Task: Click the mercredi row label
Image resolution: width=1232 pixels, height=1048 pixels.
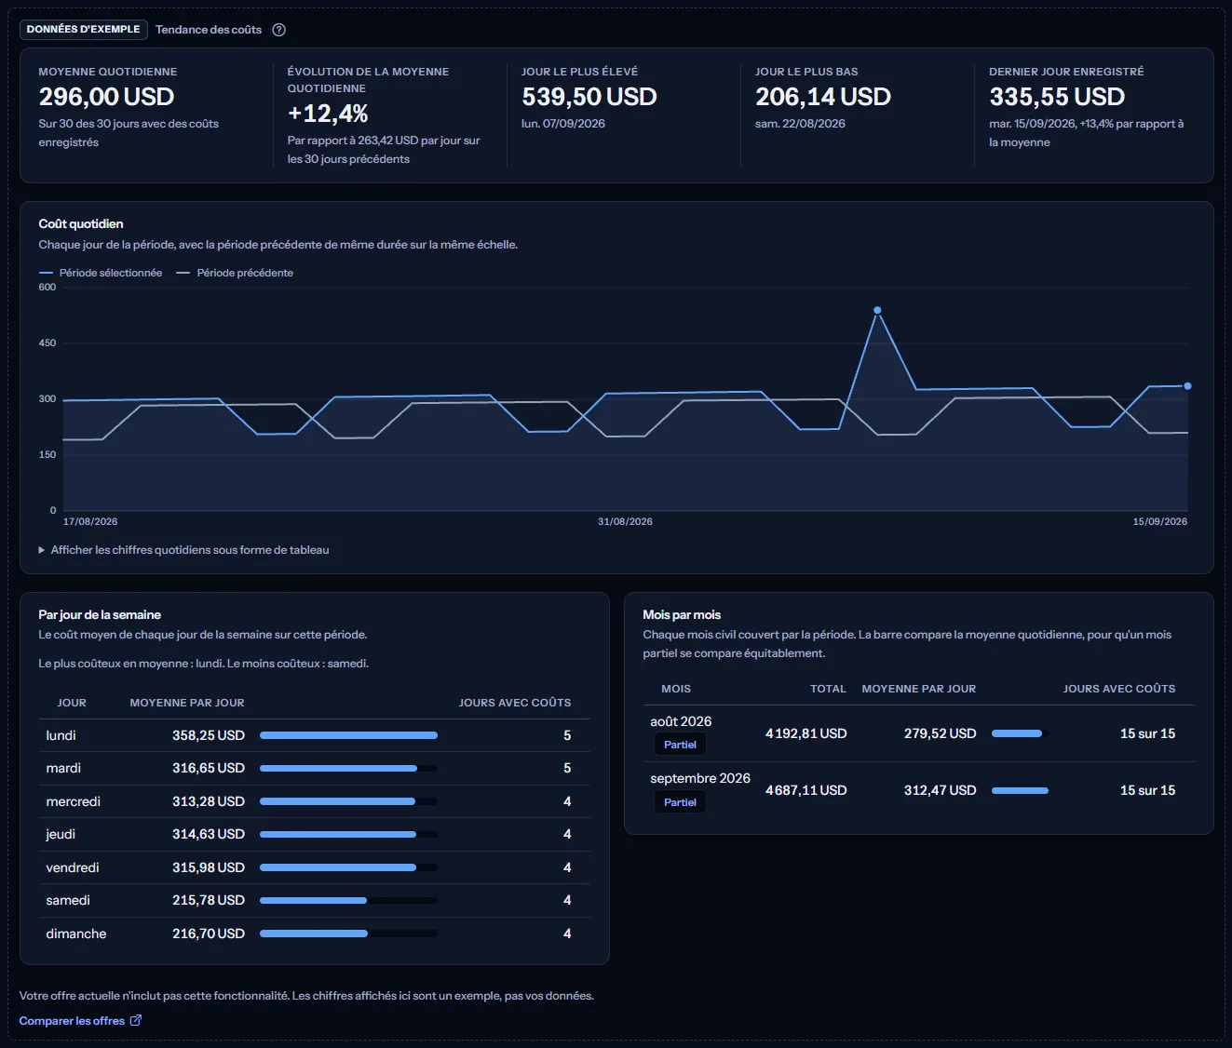Action: (74, 801)
